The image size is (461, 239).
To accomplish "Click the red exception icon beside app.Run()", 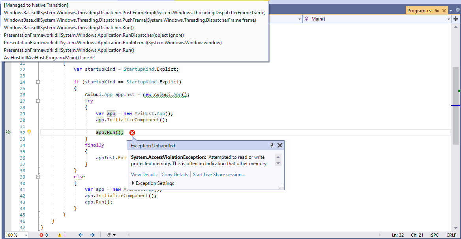I will tap(132, 132).
